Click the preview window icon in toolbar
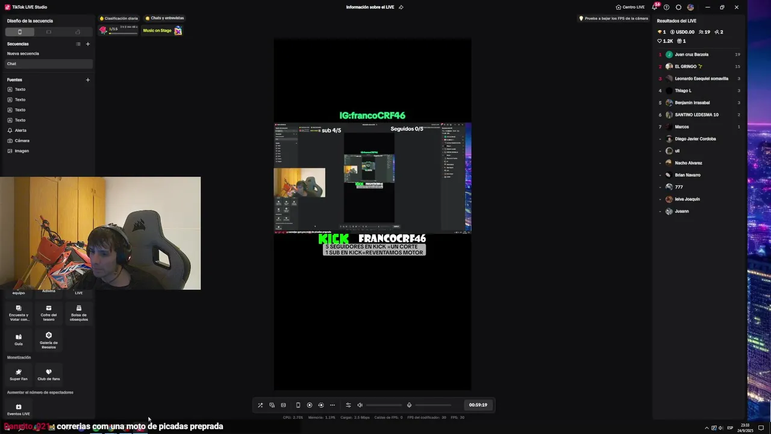Screen dimensions: 771x434 coord(283,405)
